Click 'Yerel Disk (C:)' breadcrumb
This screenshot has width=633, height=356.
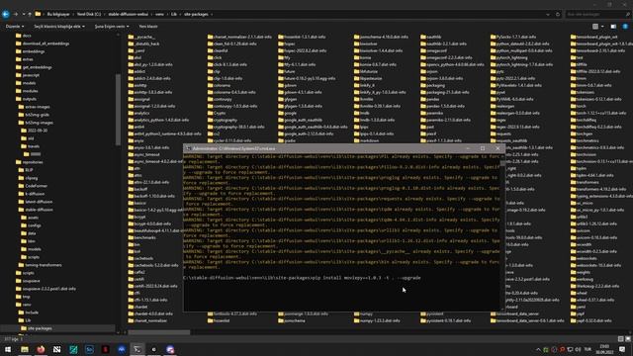[x=89, y=14]
